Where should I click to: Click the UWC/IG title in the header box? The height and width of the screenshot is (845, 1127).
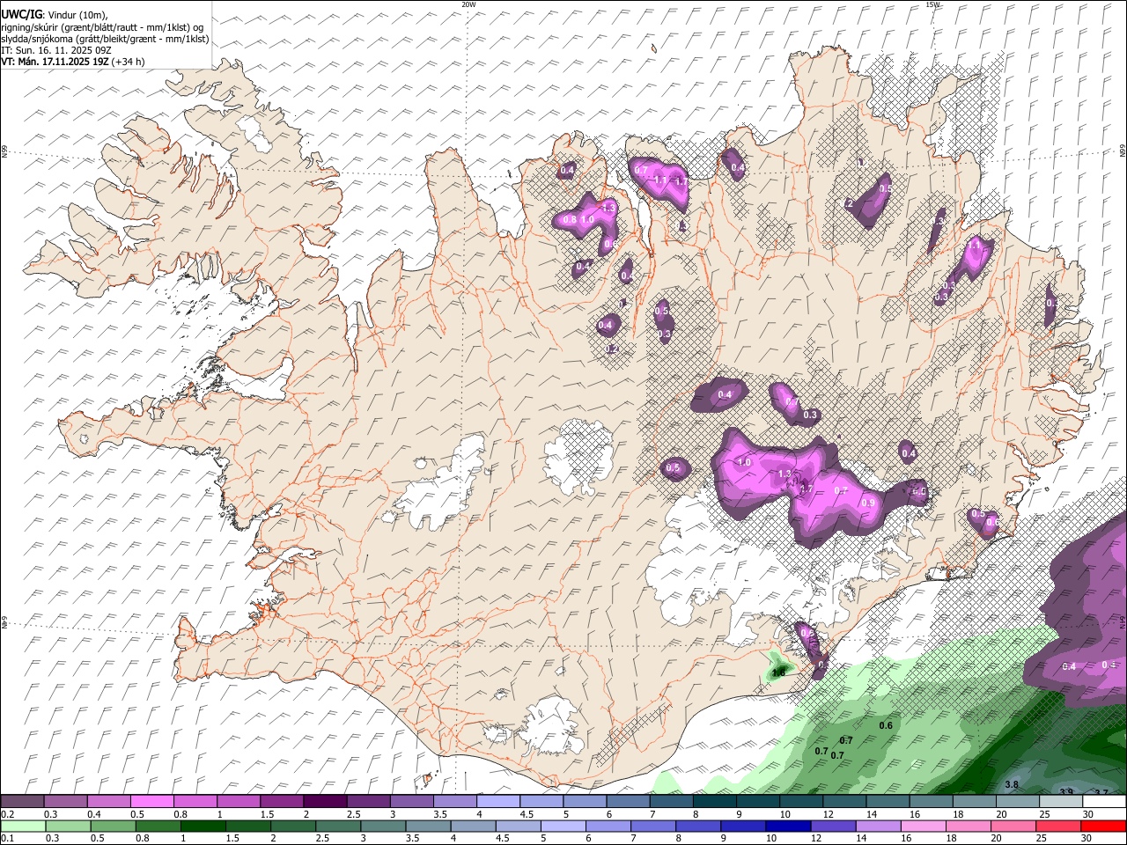pos(20,14)
